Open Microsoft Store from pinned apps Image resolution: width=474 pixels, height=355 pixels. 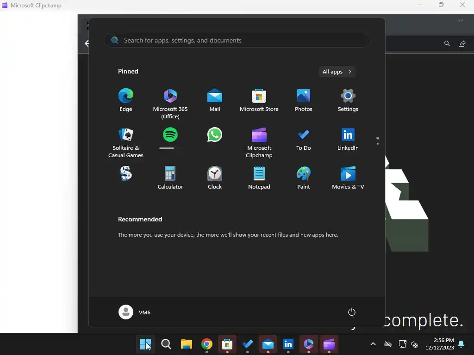(259, 100)
